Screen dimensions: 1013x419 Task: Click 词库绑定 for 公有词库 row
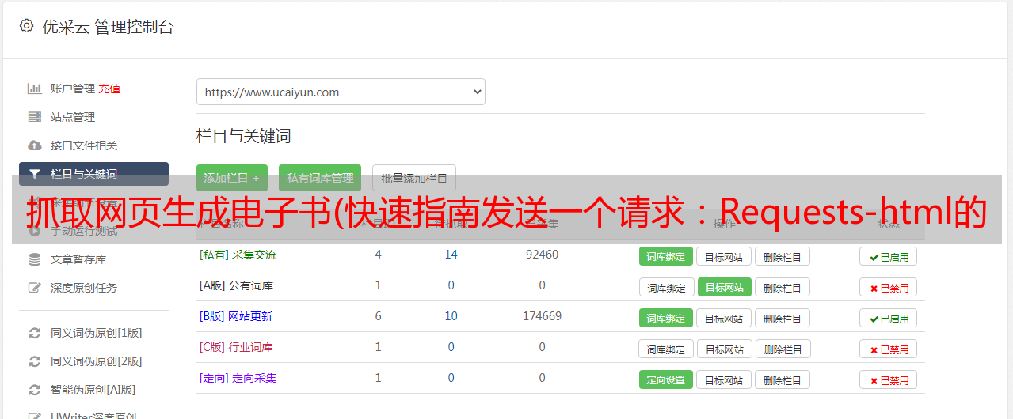click(666, 287)
